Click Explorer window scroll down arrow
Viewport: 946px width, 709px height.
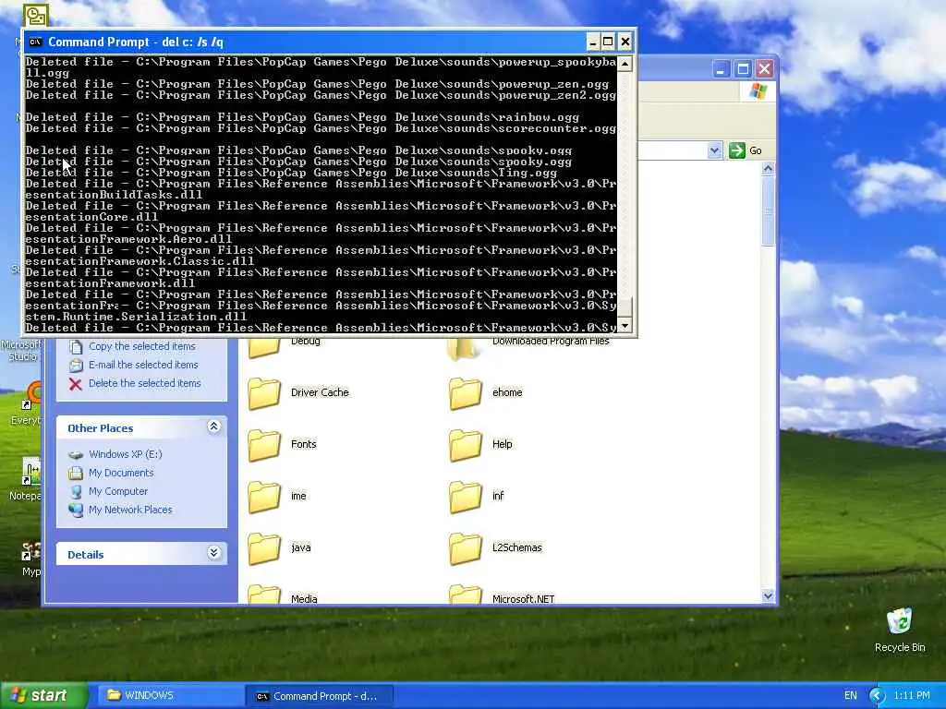768,595
